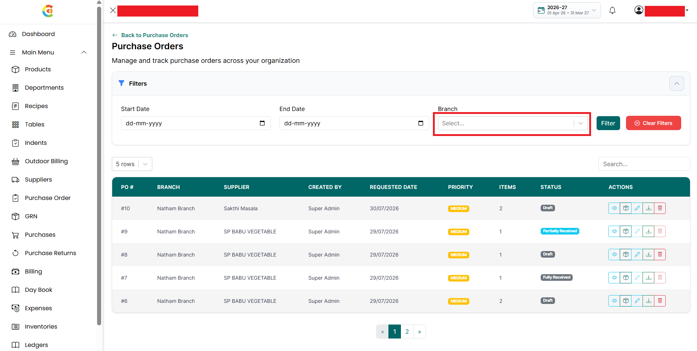Open the user account dropdown caret
697x351 pixels.
pyautogui.click(x=687, y=11)
